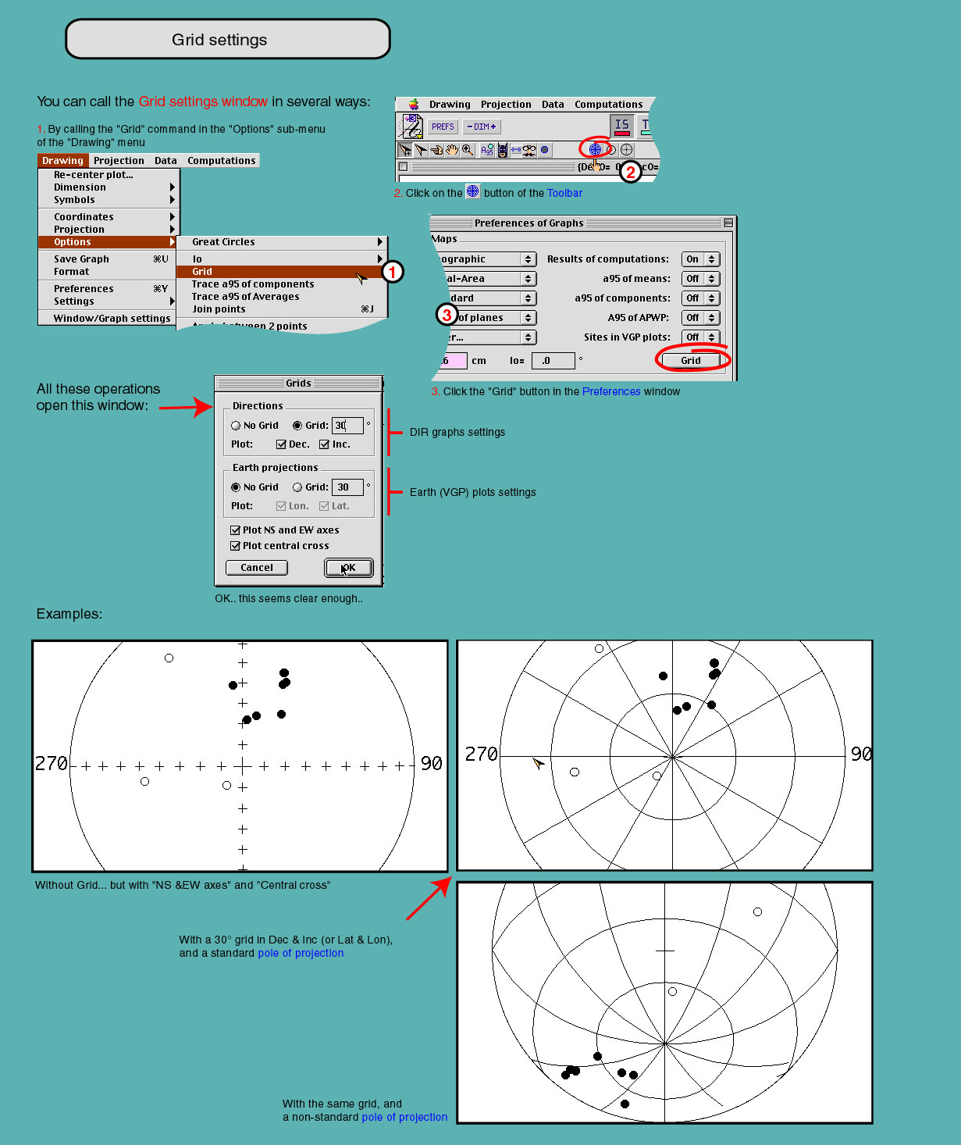Click the 'Io=' value field
The image size is (961, 1145).
(x=553, y=361)
